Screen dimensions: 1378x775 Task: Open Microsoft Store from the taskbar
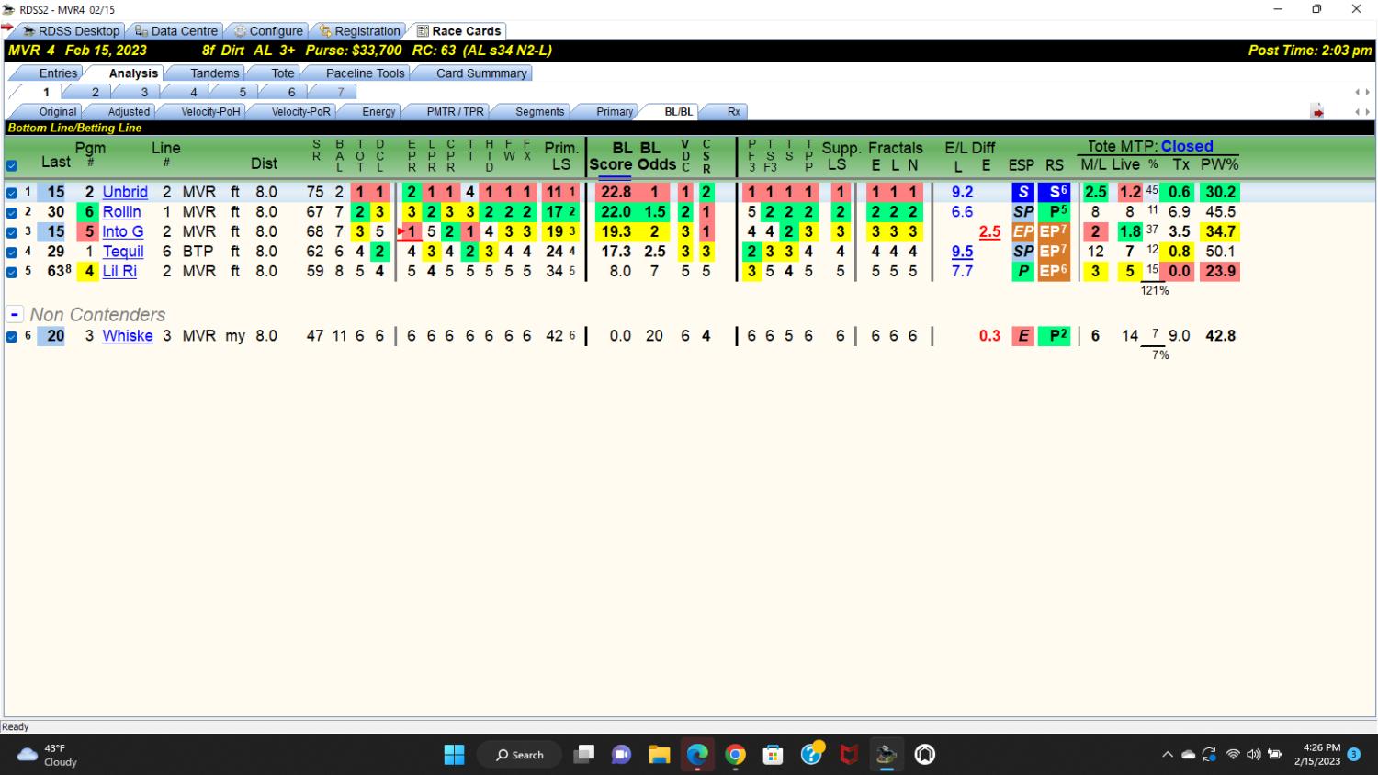pos(774,755)
